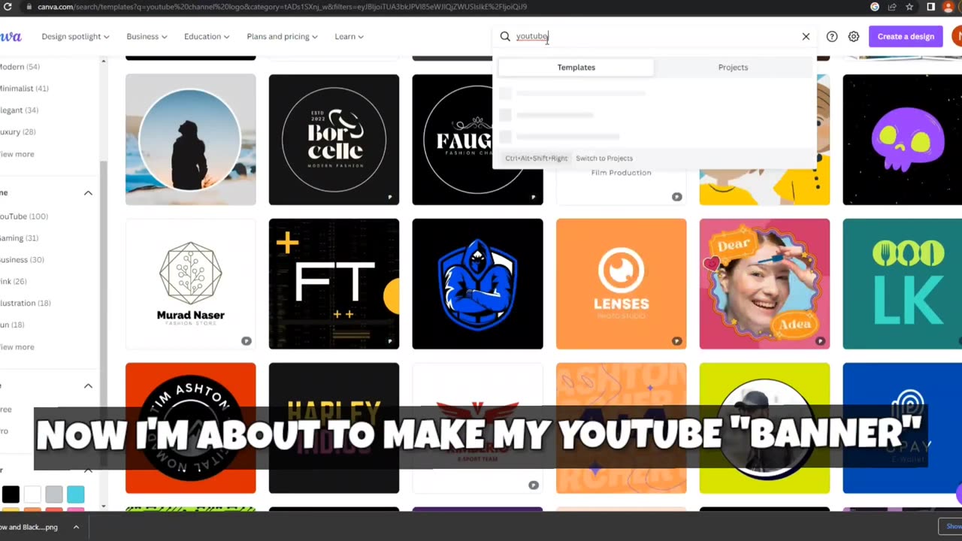This screenshot has height=541, width=962.
Task: Filter by Modern (54)
Action: 20,67
